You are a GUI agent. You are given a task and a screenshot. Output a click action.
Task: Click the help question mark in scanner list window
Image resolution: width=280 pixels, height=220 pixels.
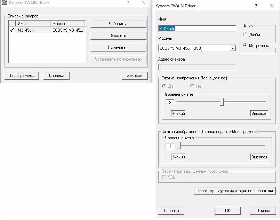[128, 3]
